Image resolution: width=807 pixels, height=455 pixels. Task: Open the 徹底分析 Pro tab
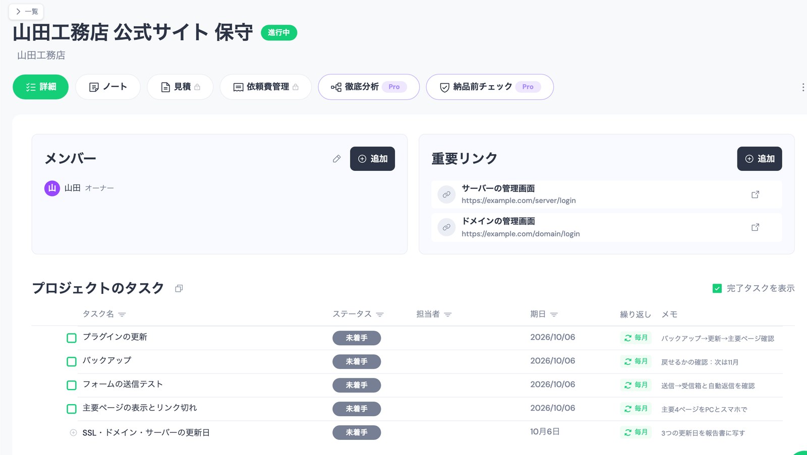(x=369, y=87)
